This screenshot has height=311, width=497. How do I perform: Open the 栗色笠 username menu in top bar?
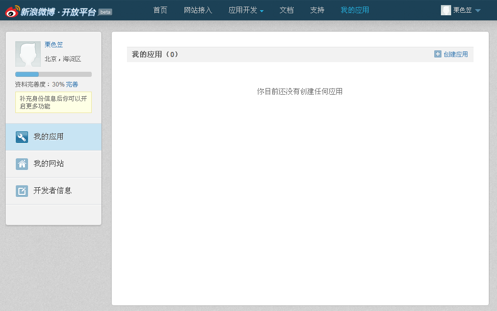pyautogui.click(x=462, y=10)
